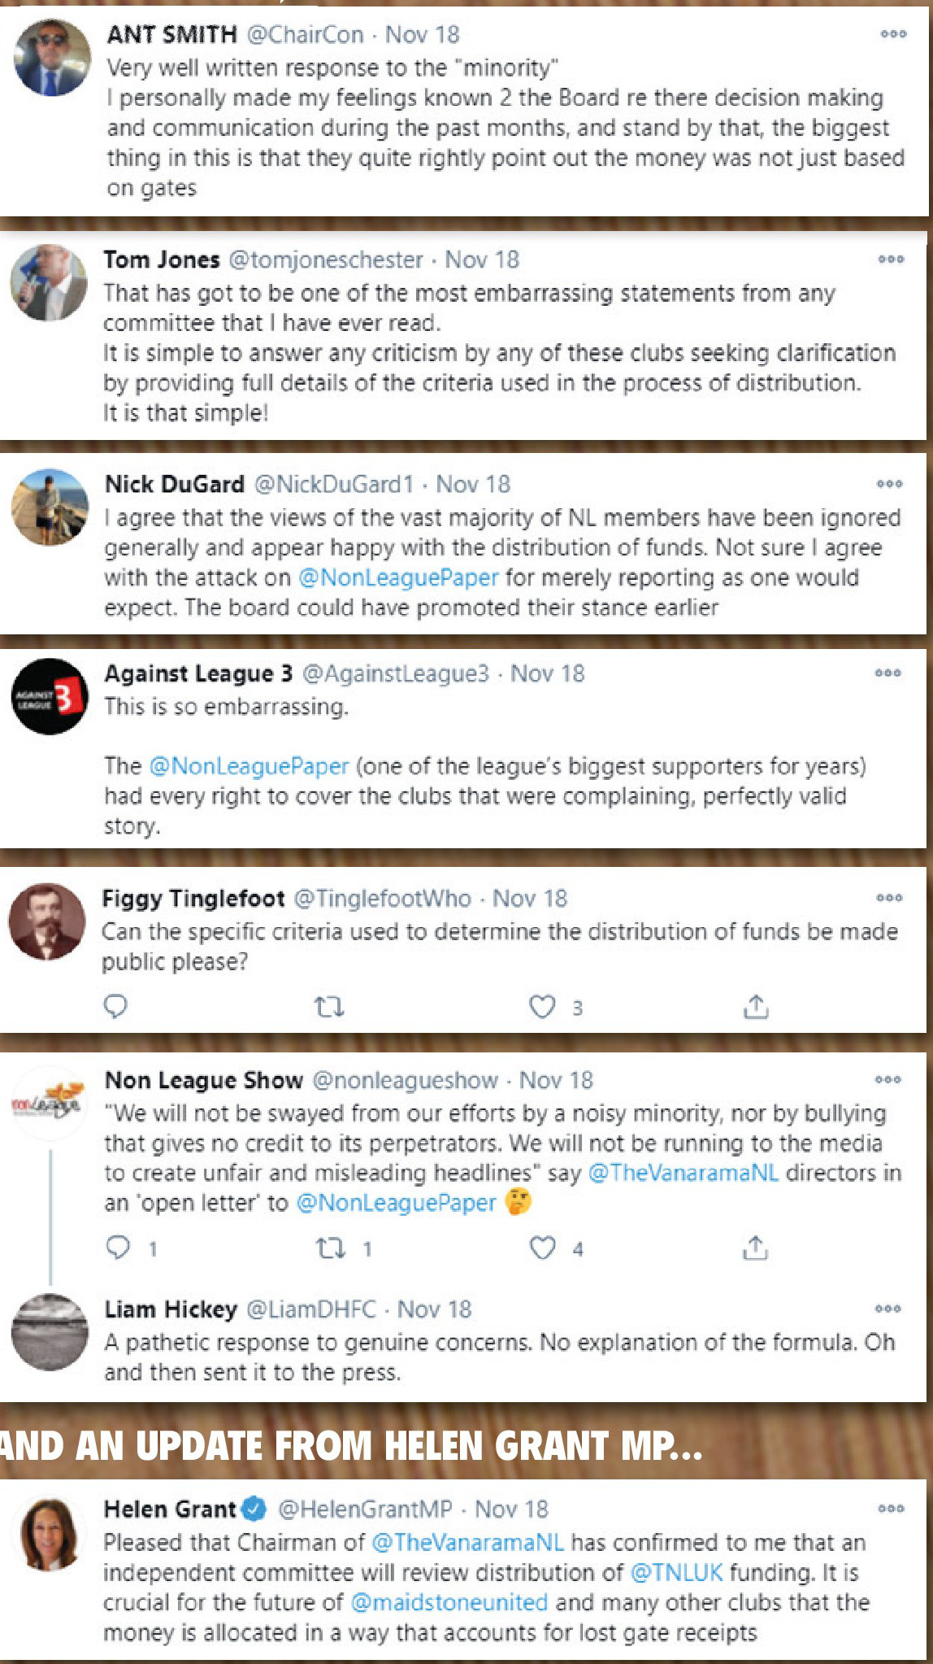This screenshot has height=1664, width=933.
Task: Like the Non League Show tweet
Action: tap(543, 1248)
